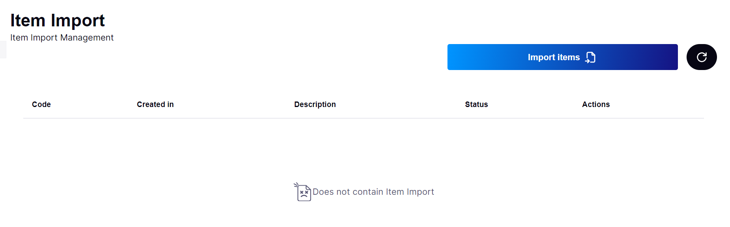Open the Import items dialog
This screenshot has height=227, width=730.
[562, 57]
